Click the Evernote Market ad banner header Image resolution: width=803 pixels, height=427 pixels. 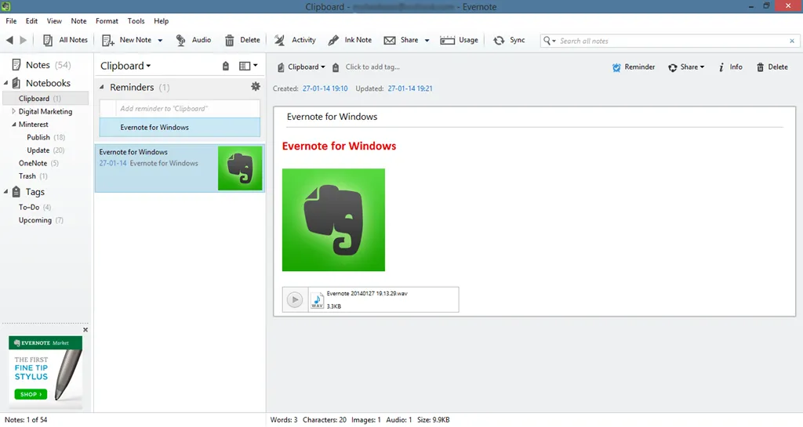(45, 342)
